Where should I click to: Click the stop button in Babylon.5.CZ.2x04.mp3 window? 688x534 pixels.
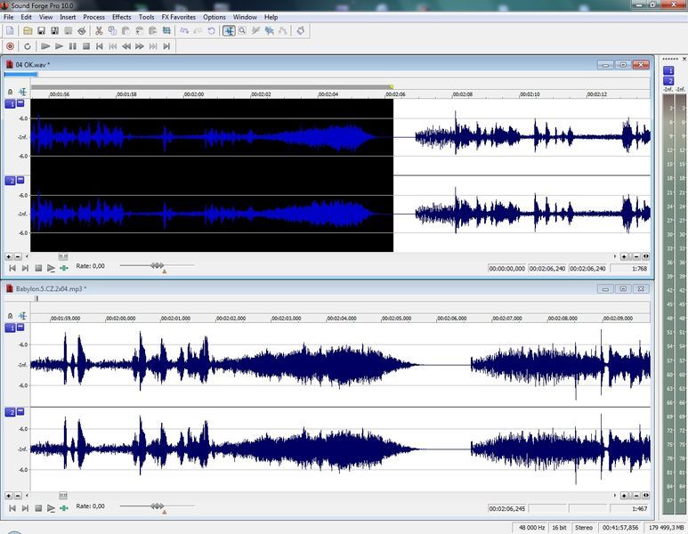pyautogui.click(x=38, y=508)
